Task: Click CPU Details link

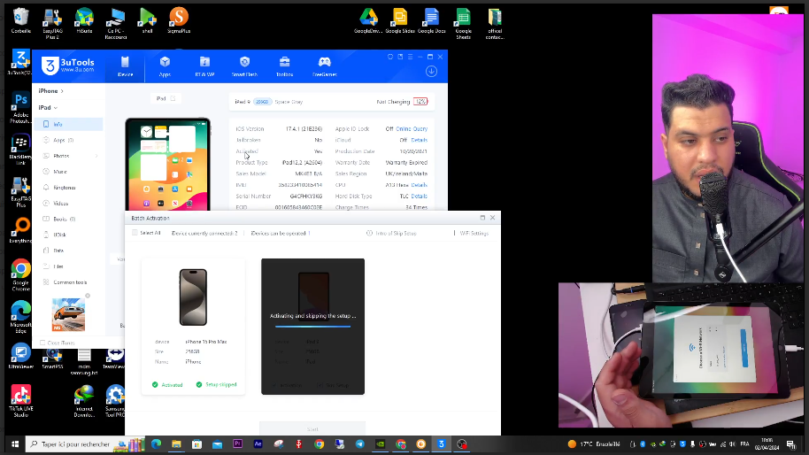Action: tap(419, 185)
